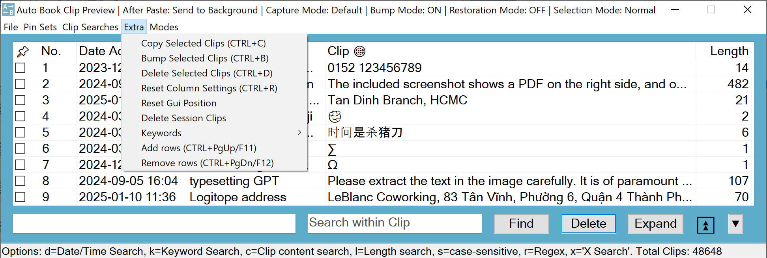Open the Modes menu
Image resolution: width=767 pixels, height=258 pixels.
click(x=164, y=27)
